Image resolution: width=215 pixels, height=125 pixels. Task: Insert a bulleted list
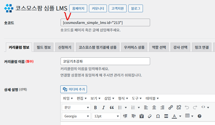point(120,108)
